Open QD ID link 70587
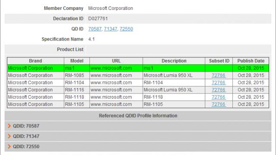This screenshot has height=155, width=276. (x=95, y=29)
